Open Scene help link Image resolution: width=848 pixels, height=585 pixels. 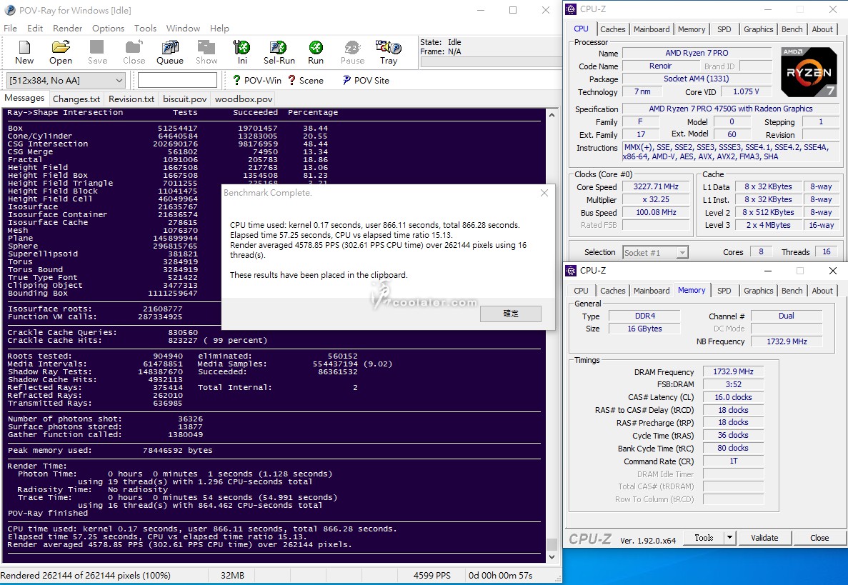point(306,80)
